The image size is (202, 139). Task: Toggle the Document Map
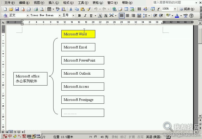[153, 9]
